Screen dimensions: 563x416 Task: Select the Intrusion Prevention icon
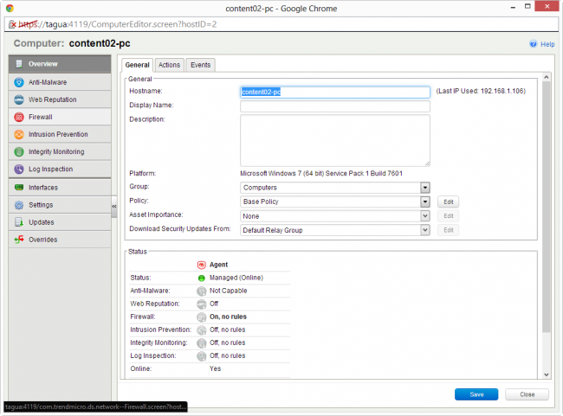pos(19,134)
